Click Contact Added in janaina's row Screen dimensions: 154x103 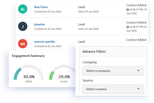[x=136, y=22]
